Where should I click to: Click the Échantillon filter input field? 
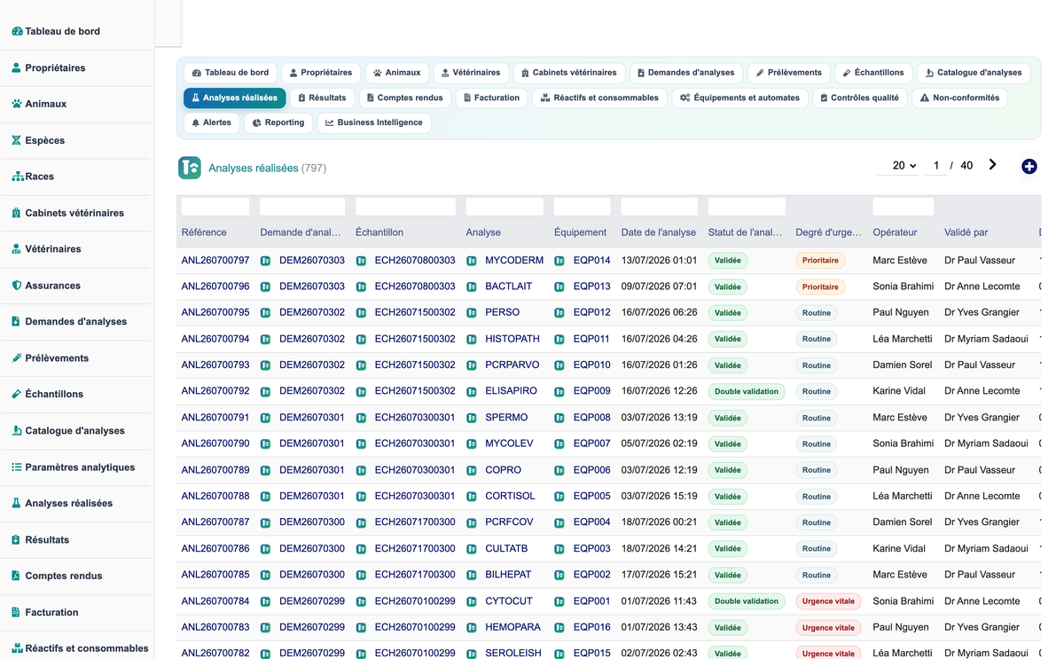[x=405, y=207]
